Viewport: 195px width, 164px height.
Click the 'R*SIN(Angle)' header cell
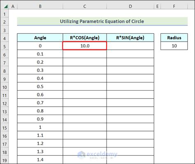pyautogui.click(x=130, y=37)
